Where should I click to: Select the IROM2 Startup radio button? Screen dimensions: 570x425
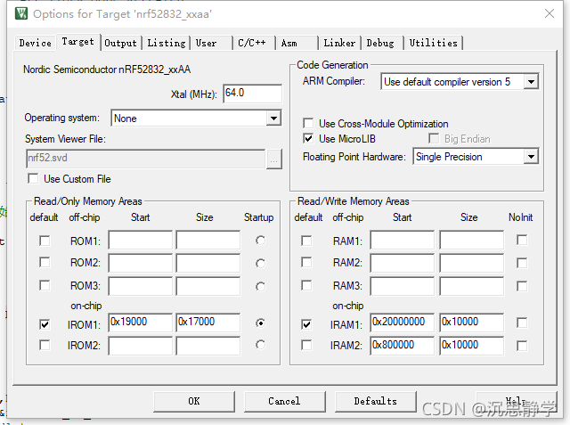point(260,345)
